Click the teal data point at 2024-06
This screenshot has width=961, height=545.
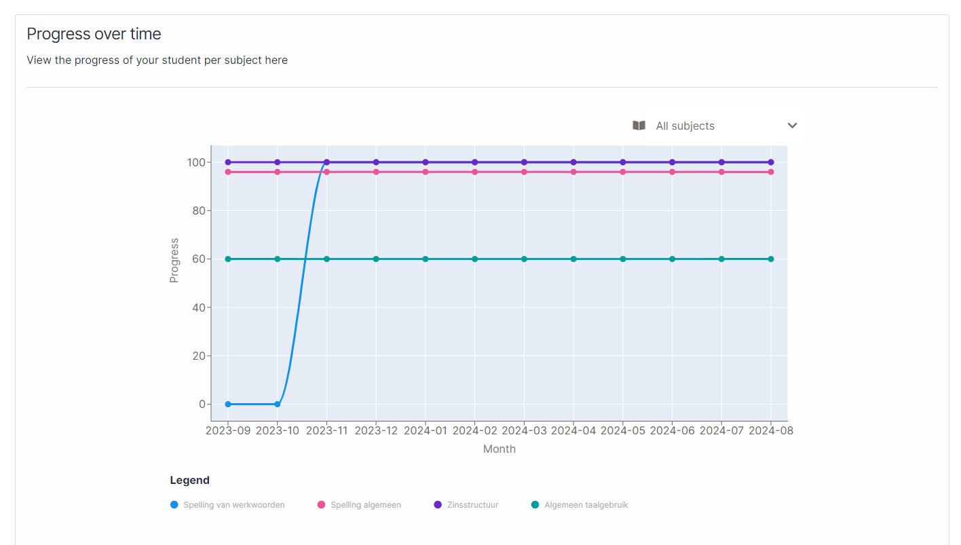tap(672, 259)
